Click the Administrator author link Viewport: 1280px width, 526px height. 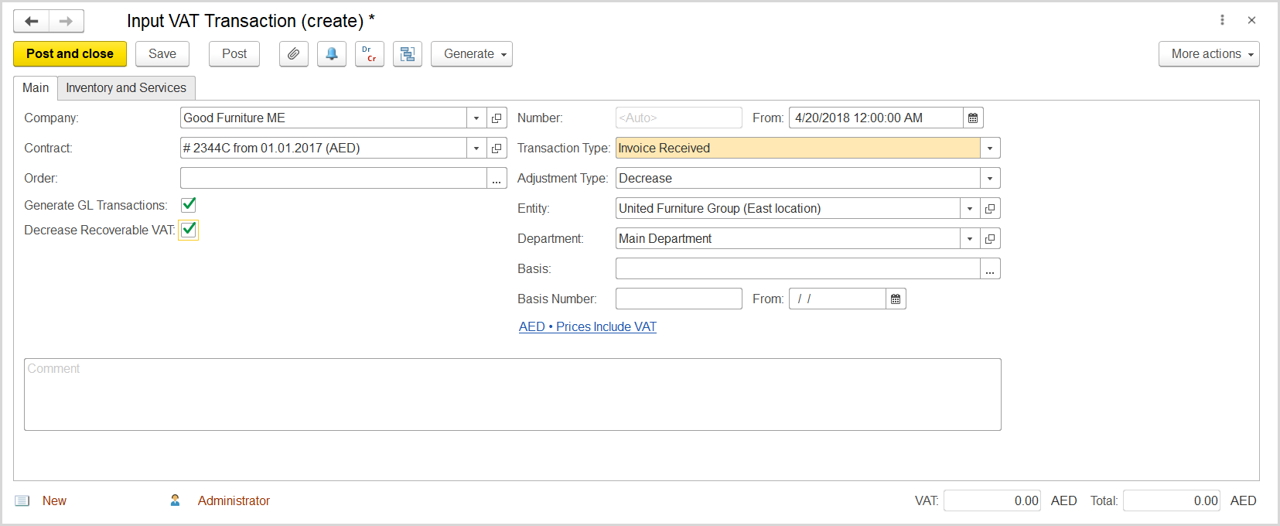pos(234,500)
